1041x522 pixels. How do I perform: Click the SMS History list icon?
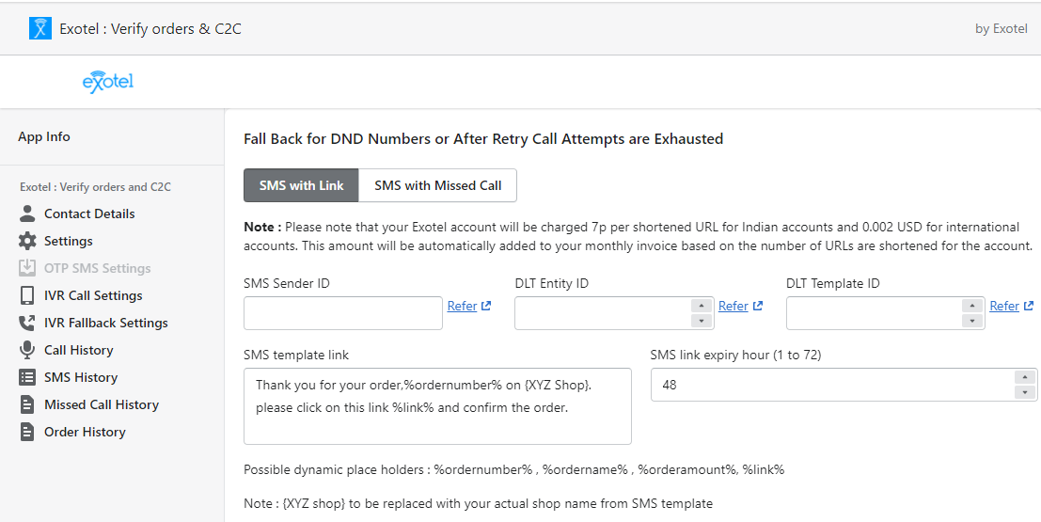tap(27, 377)
